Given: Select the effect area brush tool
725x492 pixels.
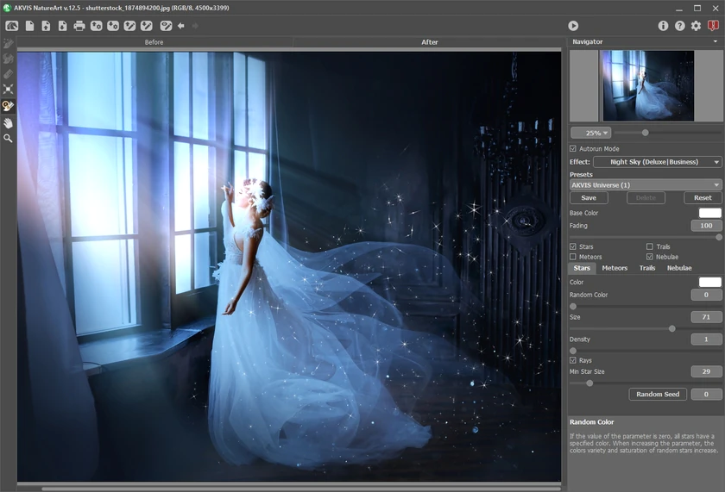Looking at the screenshot, I should [x=8, y=43].
